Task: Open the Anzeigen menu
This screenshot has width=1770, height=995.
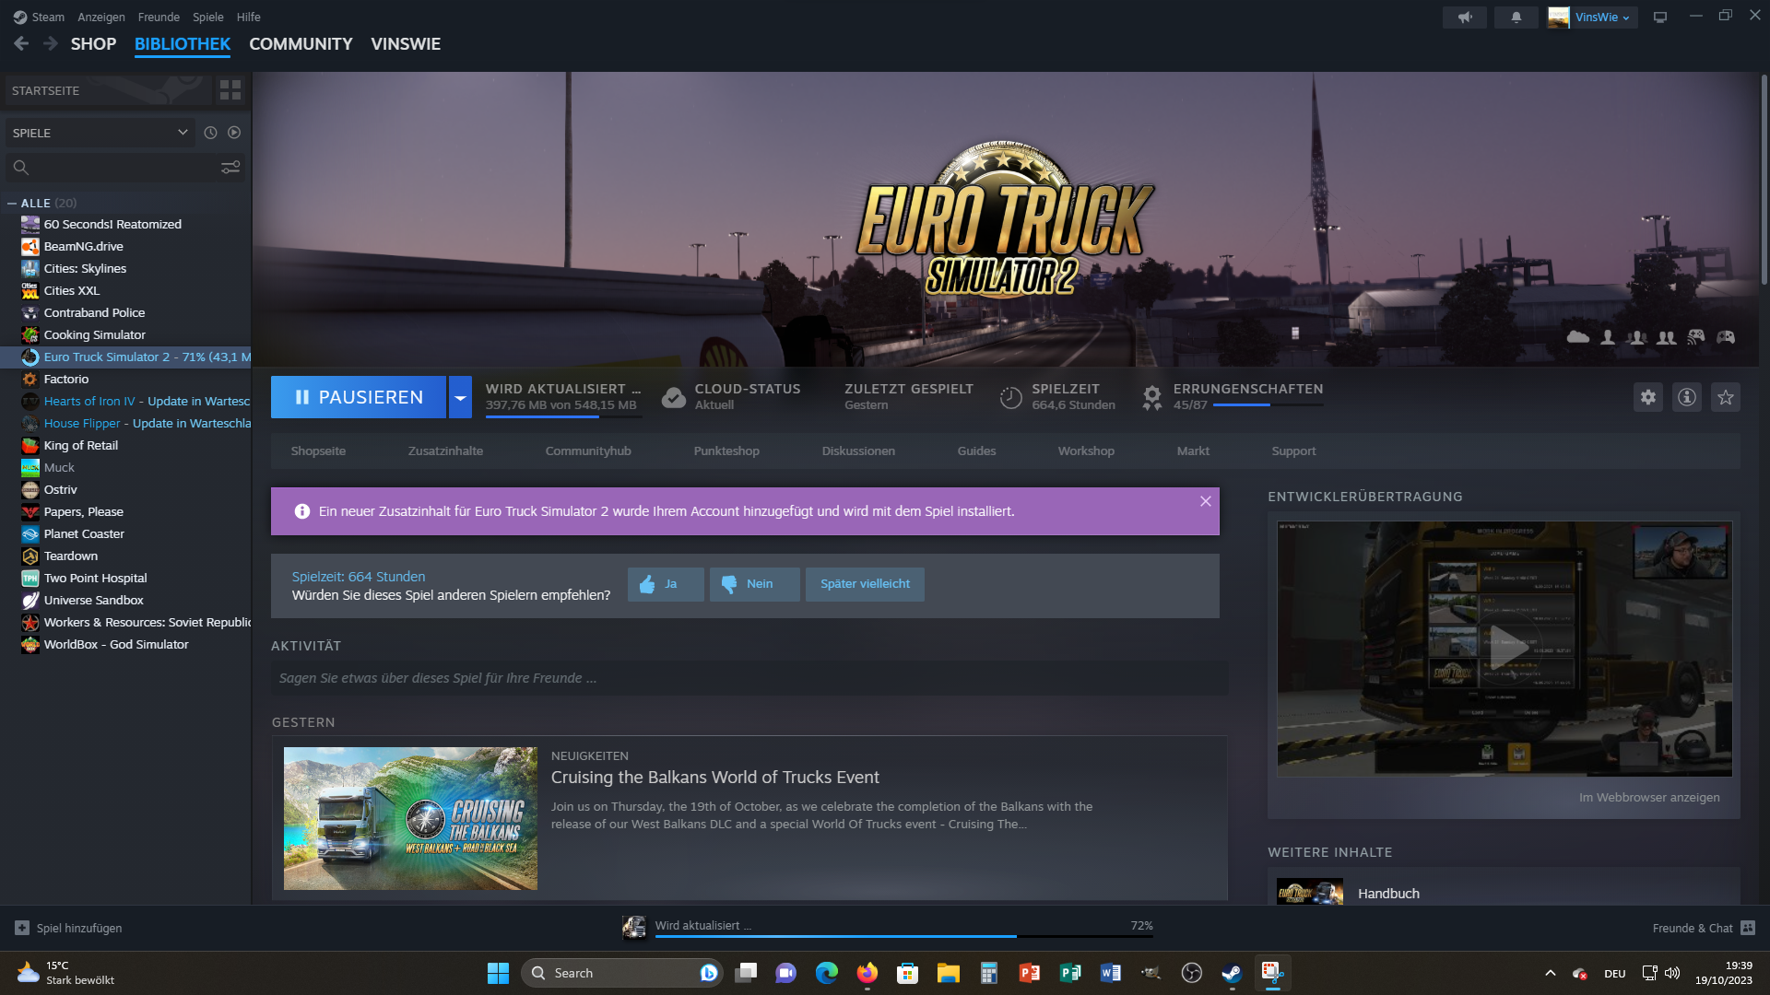Action: 101,17
